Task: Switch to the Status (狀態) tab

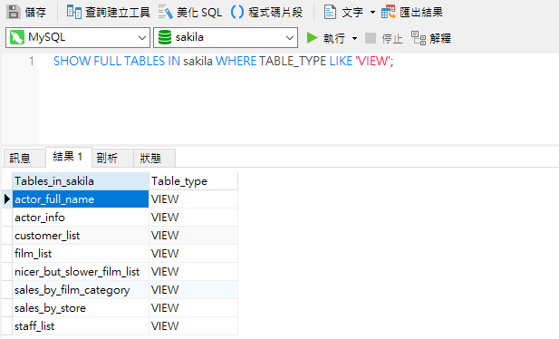Action: pos(150,158)
